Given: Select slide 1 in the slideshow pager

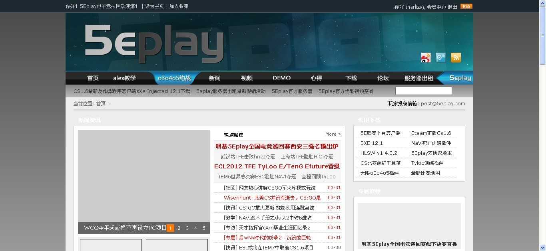Looking at the screenshot, I should [170, 228].
